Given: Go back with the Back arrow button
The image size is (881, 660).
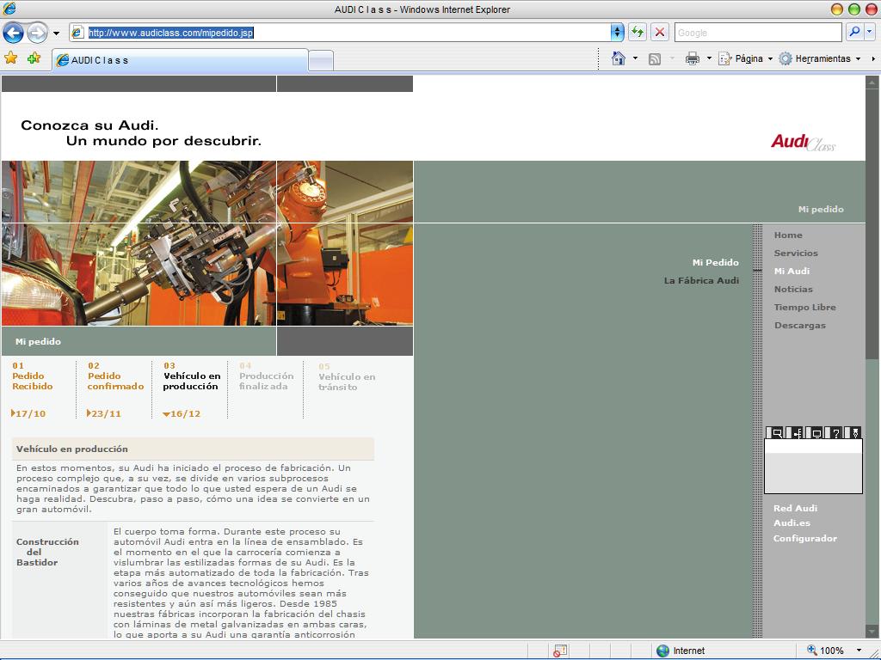Looking at the screenshot, I should point(13,33).
